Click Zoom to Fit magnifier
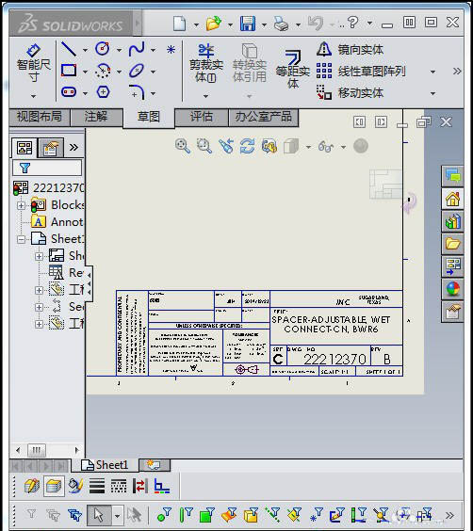 [182, 146]
